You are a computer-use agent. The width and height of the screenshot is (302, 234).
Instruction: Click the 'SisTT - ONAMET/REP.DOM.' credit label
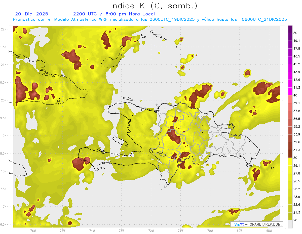point(257,224)
